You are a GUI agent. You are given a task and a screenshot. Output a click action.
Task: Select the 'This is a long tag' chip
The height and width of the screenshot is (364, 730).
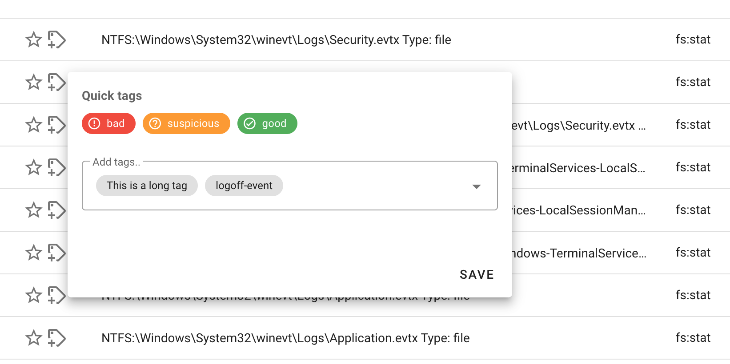(147, 186)
